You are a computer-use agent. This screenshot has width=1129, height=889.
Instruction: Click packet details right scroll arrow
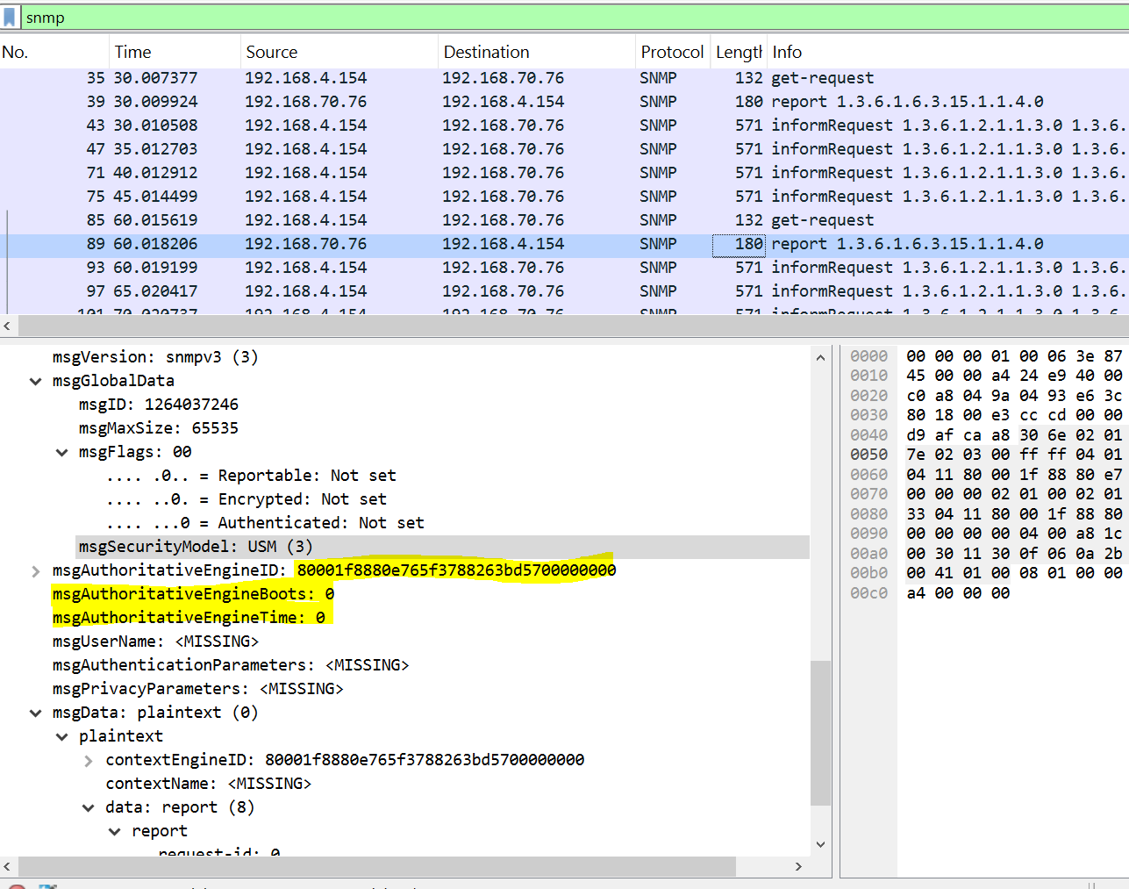coord(797,866)
